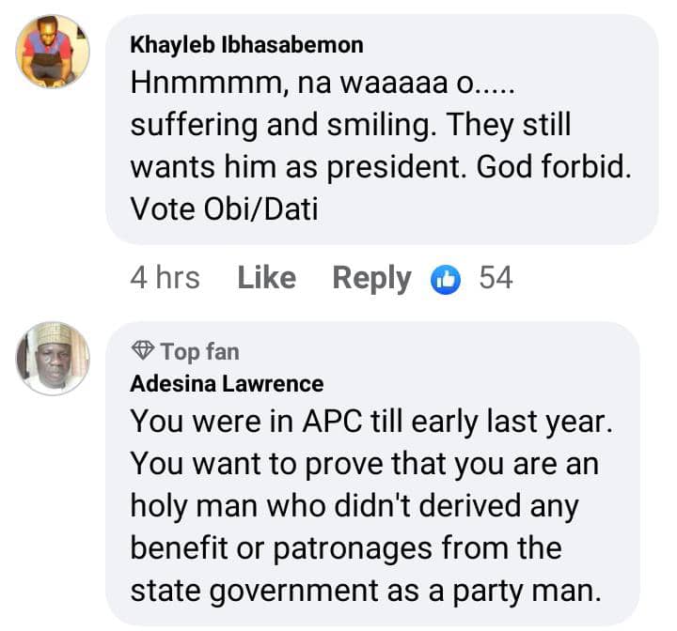
Task: Reply to Khayleb's comment
Action: pos(371,278)
